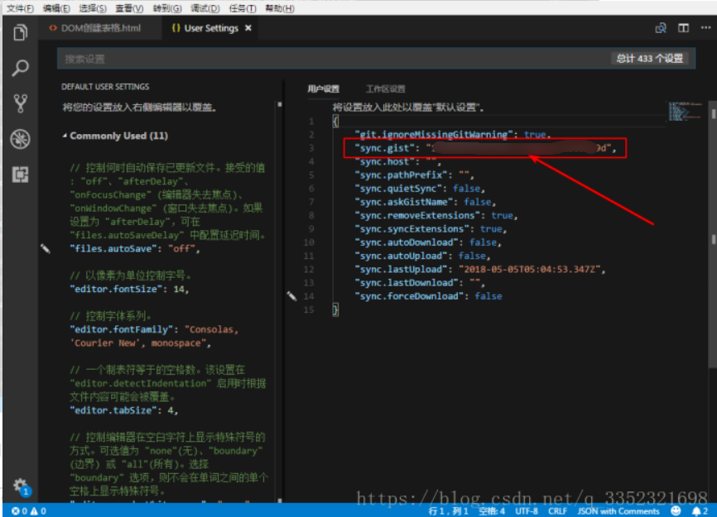Click the open settings search icon
The height and width of the screenshot is (517, 717).
pyautogui.click(x=662, y=27)
